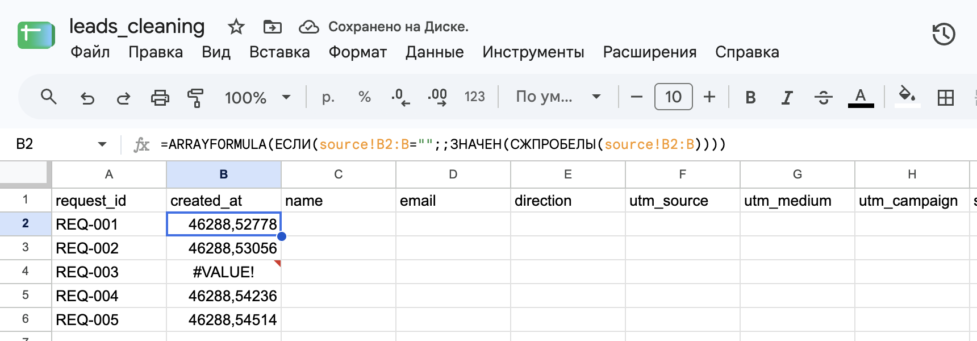Check cloud save status icon
977x341 pixels.
(x=309, y=27)
